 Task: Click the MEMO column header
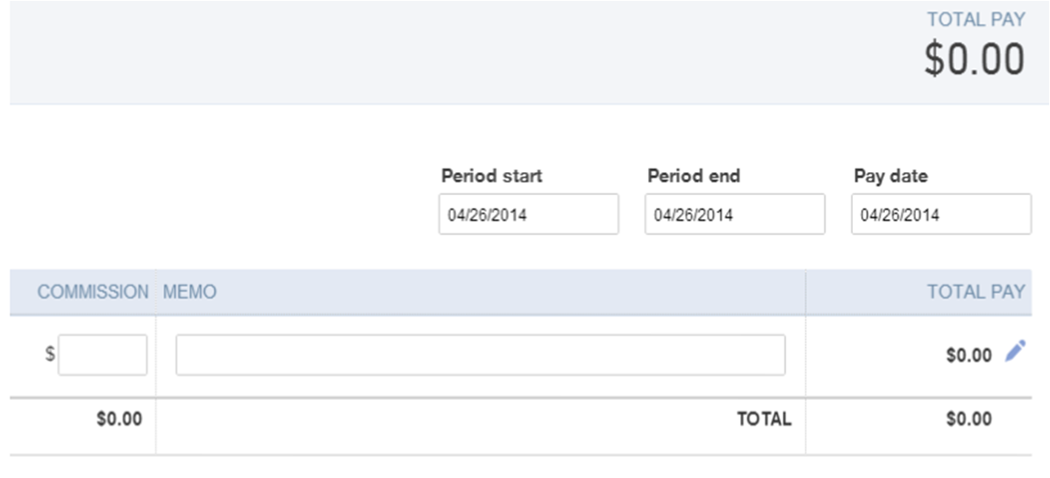click(190, 292)
